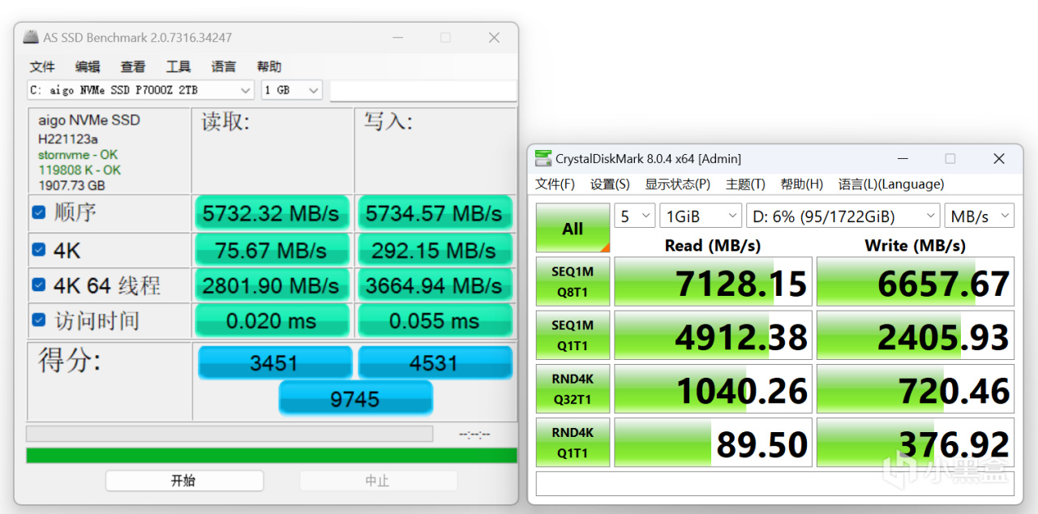
Task: Click the empty comment field below CrystalDiskMark results
Action: pos(775,483)
